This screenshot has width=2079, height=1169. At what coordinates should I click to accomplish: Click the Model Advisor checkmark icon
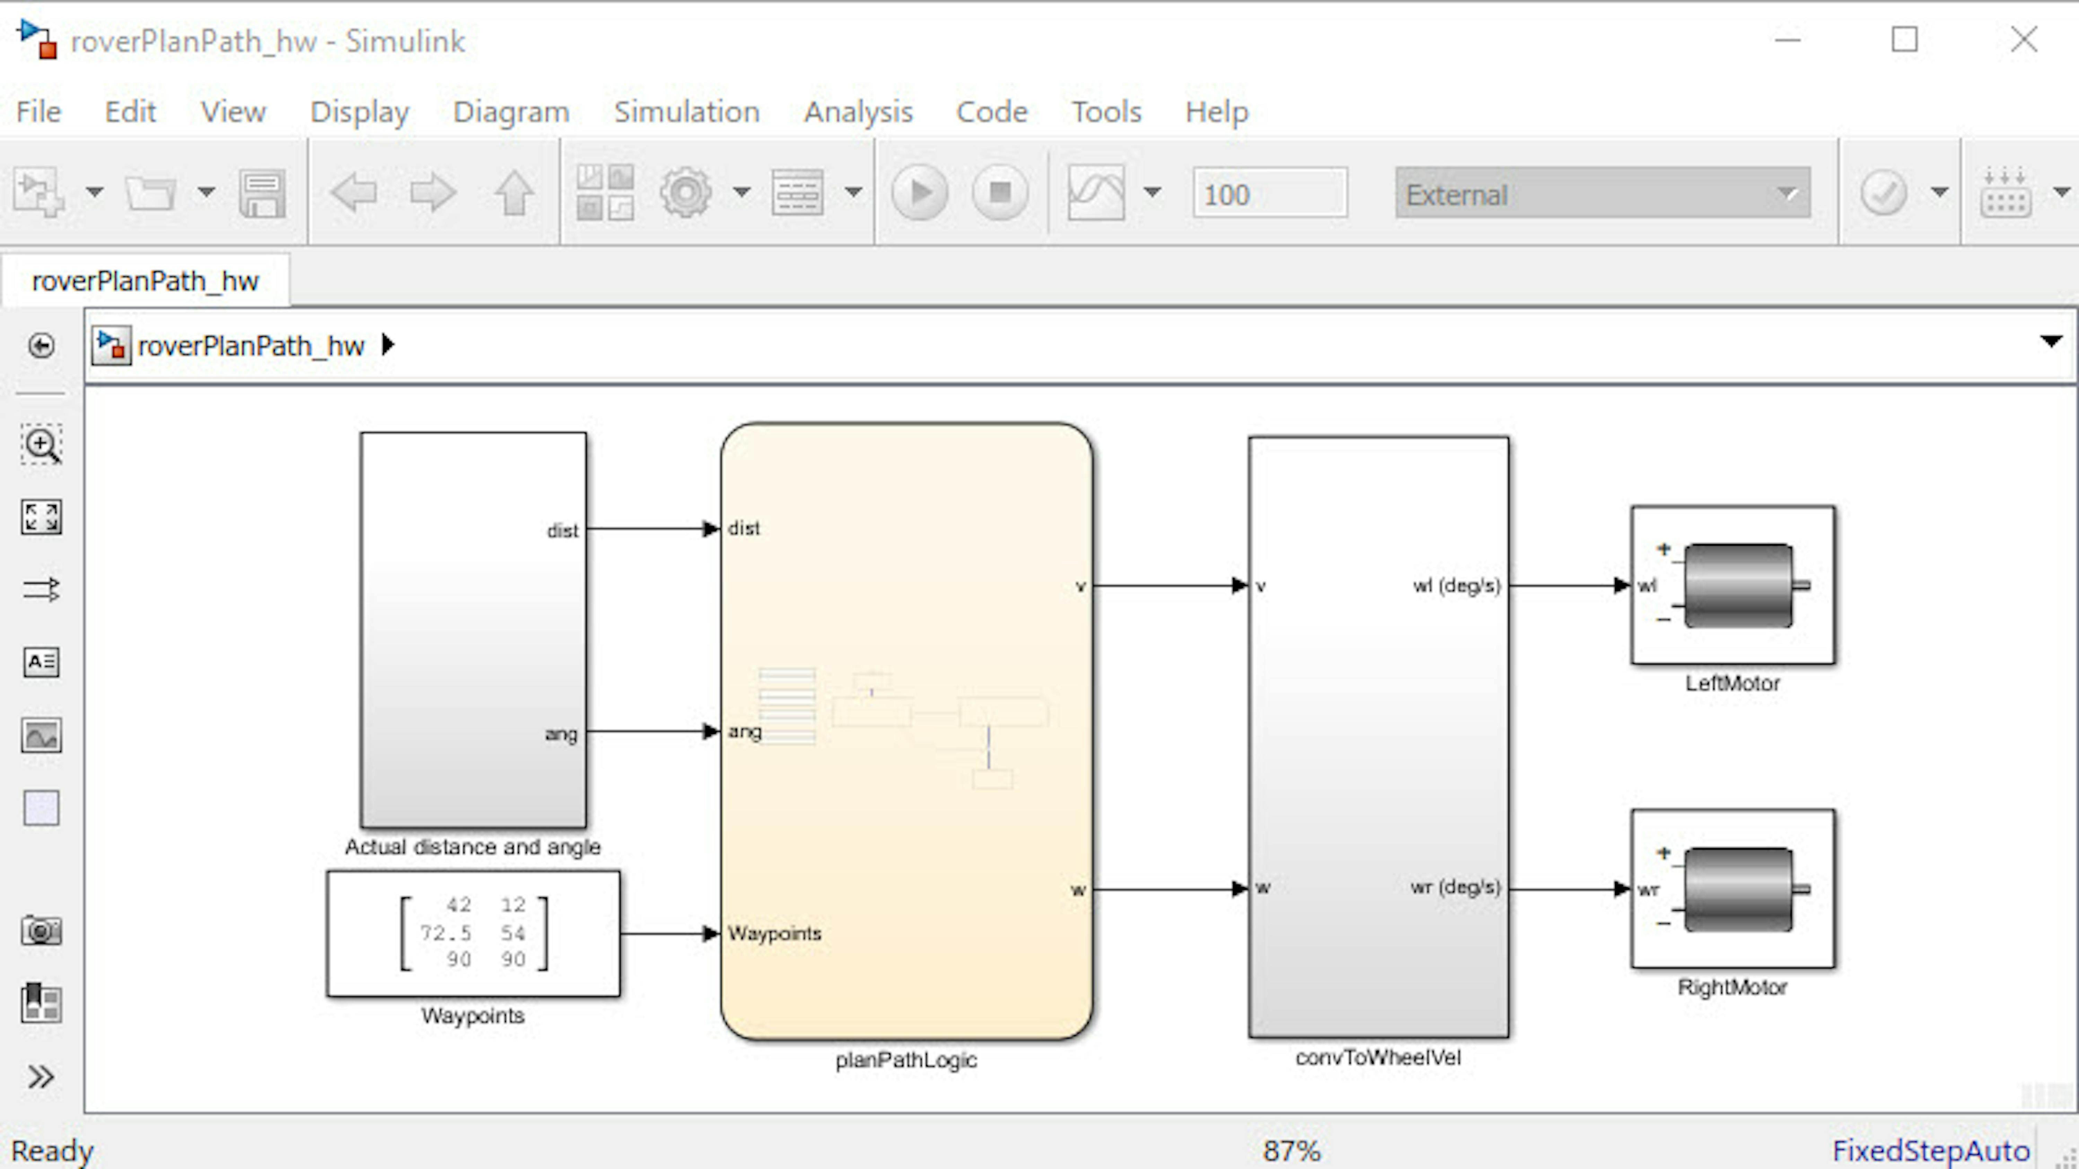click(x=1884, y=193)
